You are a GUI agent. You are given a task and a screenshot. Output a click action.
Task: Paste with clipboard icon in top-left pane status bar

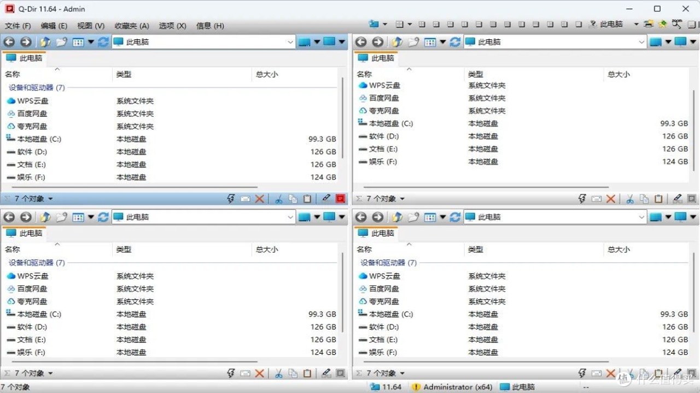click(307, 199)
